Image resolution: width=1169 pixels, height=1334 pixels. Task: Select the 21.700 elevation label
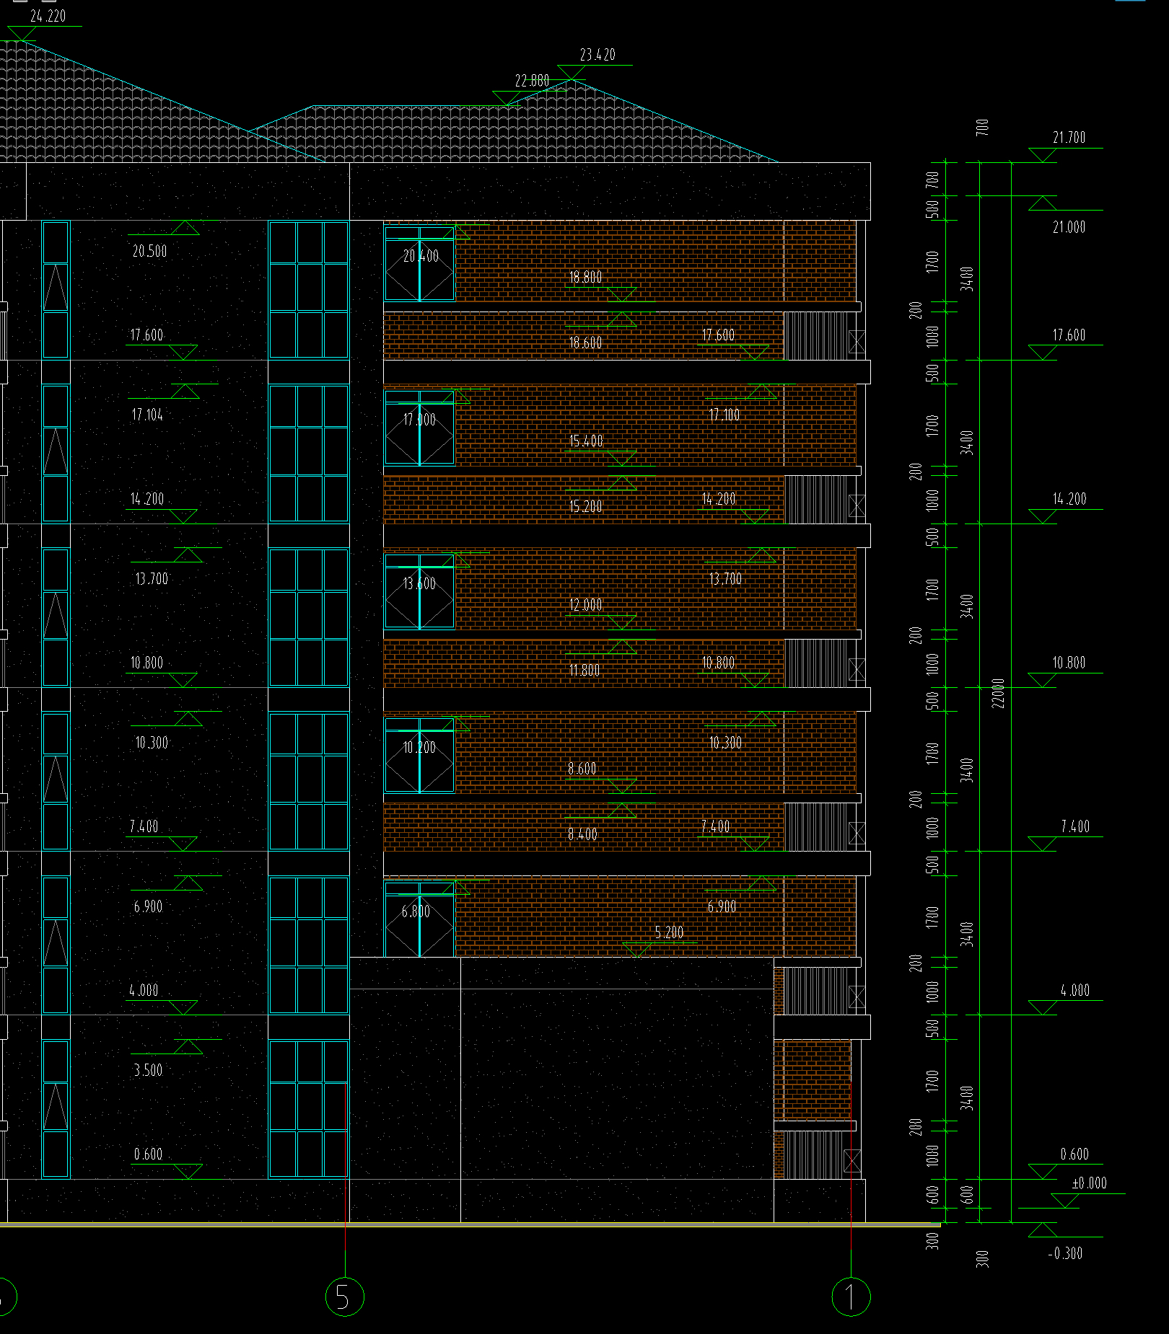coord(1069,137)
